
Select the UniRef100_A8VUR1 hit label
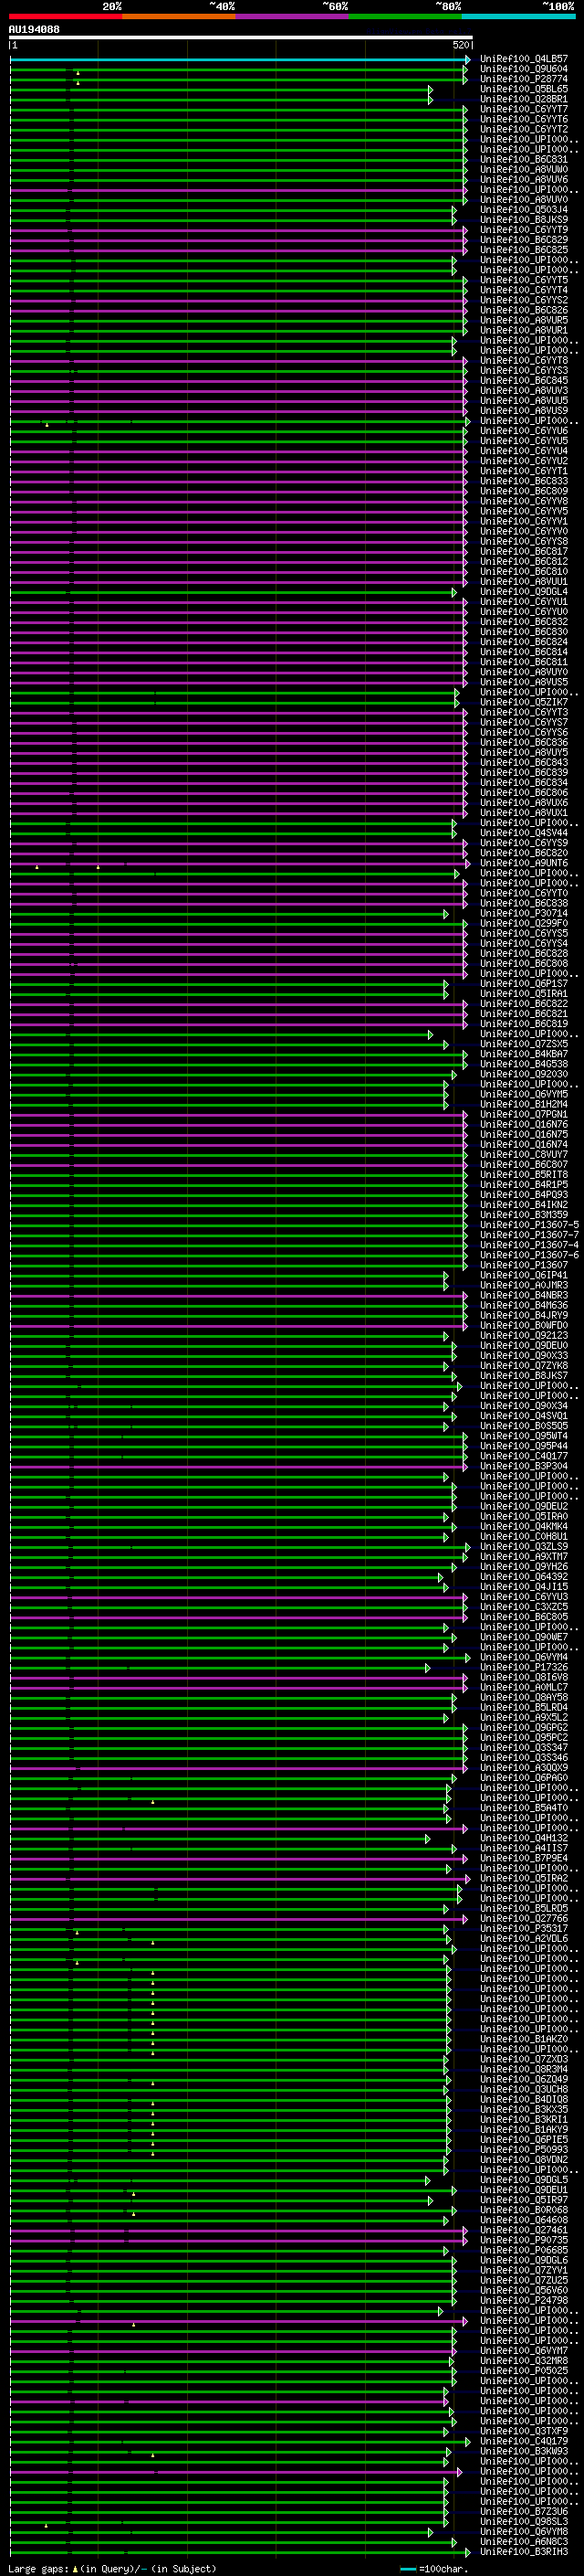[524, 331]
